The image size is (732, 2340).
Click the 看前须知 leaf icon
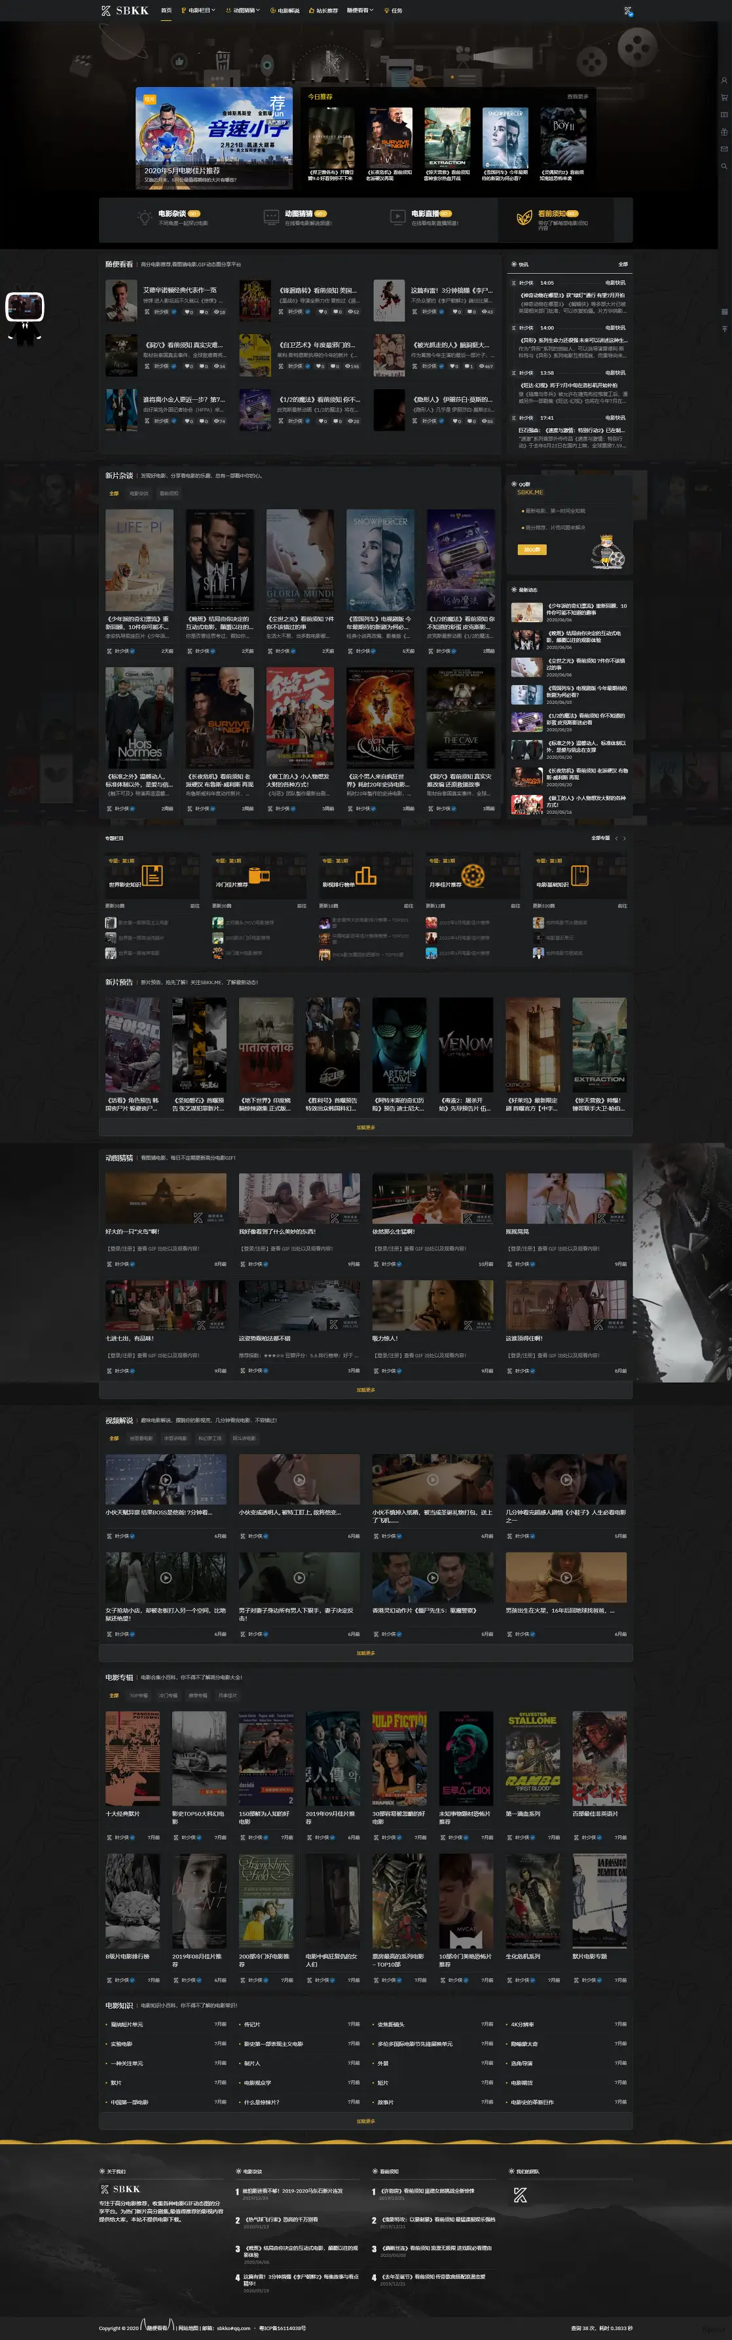[524, 217]
